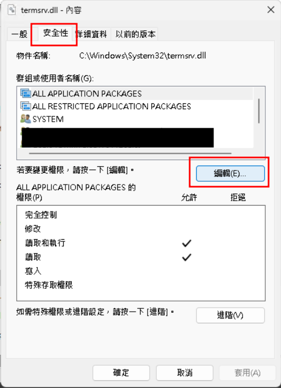
Task: Close the 內容 dialog with X
Action: tap(271, 10)
